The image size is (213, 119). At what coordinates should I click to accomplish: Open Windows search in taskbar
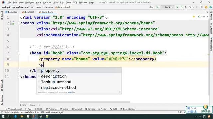pos(9,116)
